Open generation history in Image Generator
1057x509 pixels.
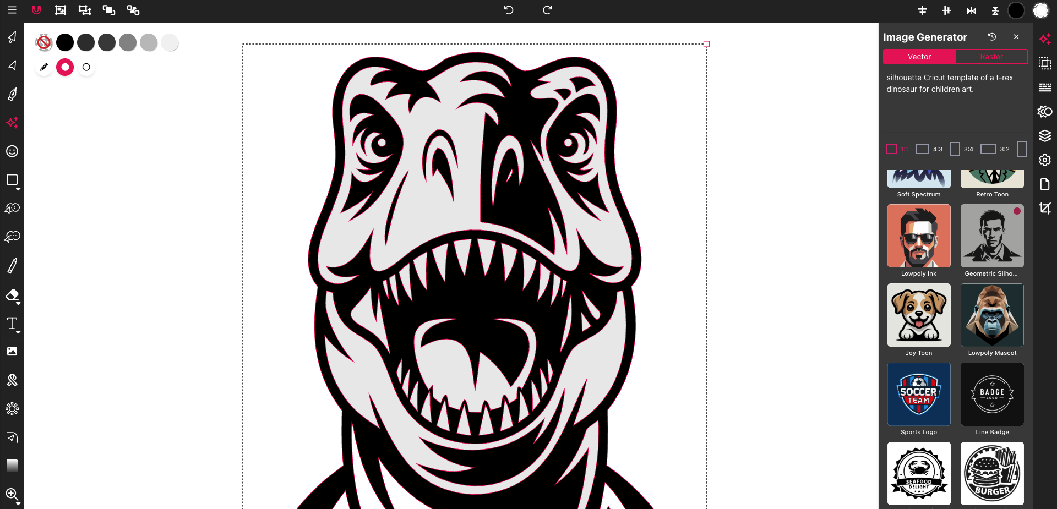click(992, 37)
